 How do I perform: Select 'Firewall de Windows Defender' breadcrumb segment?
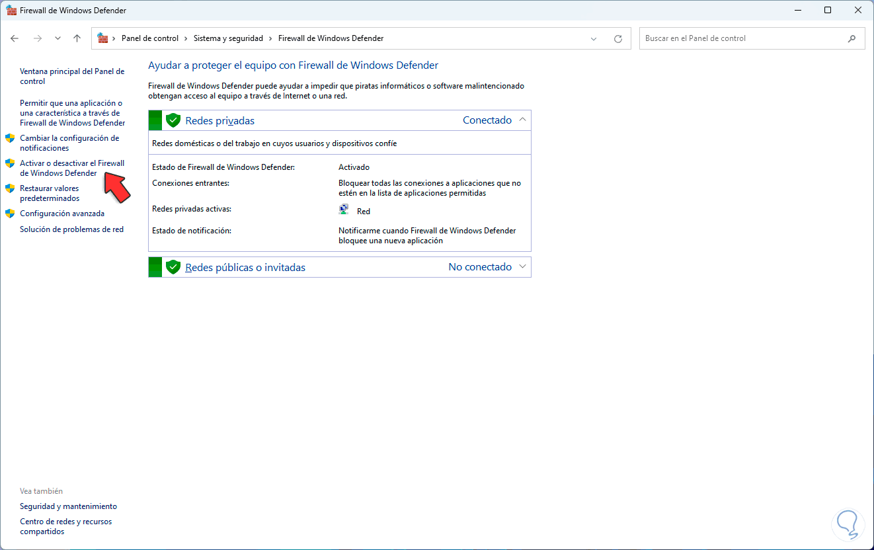point(331,38)
